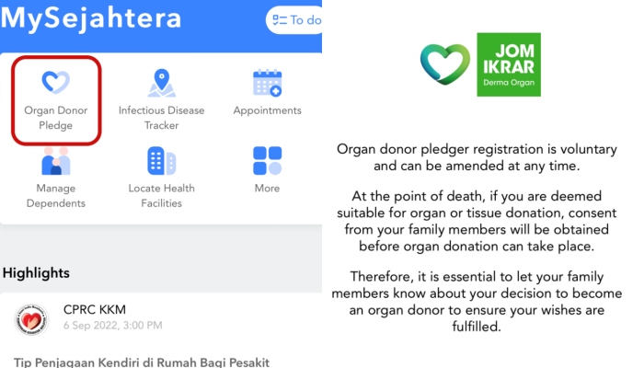Open the More four-squares icon
644x368 pixels.
[267, 161]
